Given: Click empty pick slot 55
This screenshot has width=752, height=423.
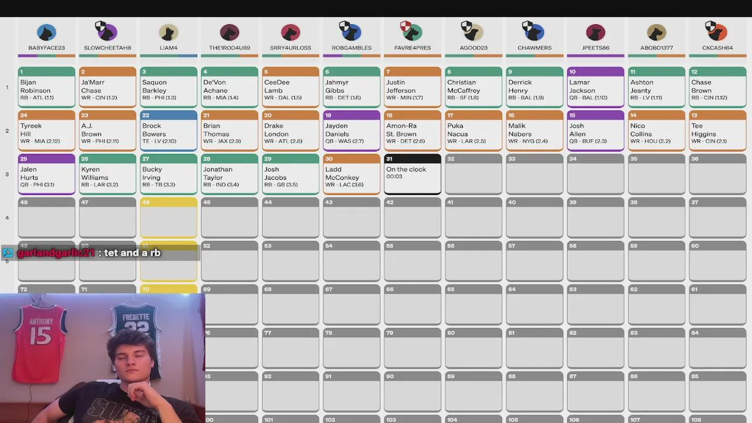Looking at the screenshot, I should [x=412, y=261].
